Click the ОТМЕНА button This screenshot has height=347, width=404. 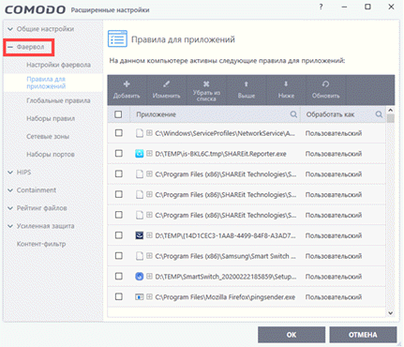[x=363, y=335]
